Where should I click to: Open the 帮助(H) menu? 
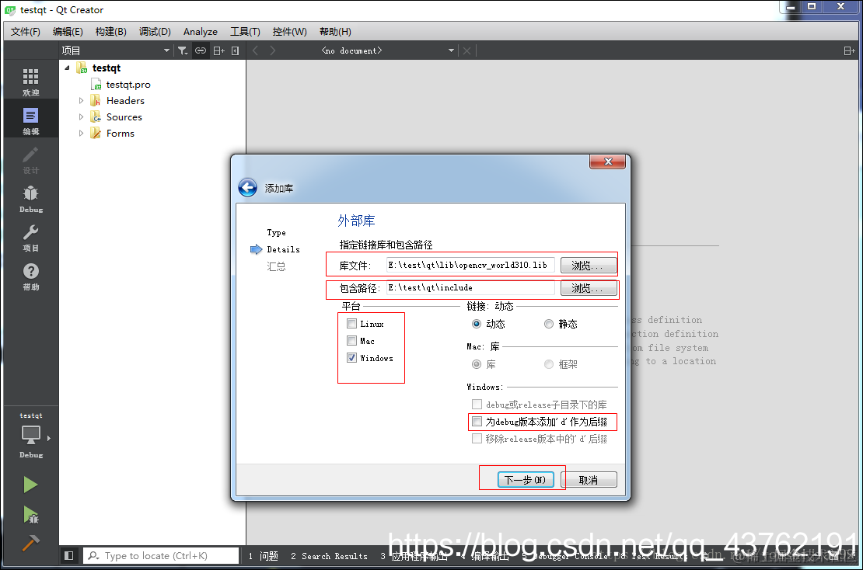pos(335,31)
